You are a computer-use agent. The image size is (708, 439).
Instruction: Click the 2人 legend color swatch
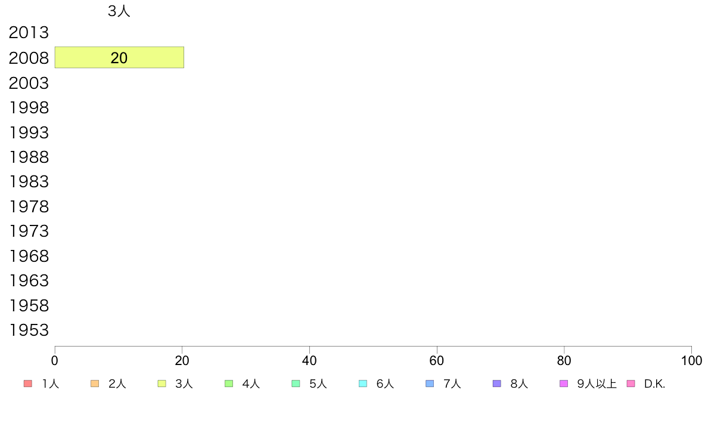(95, 384)
